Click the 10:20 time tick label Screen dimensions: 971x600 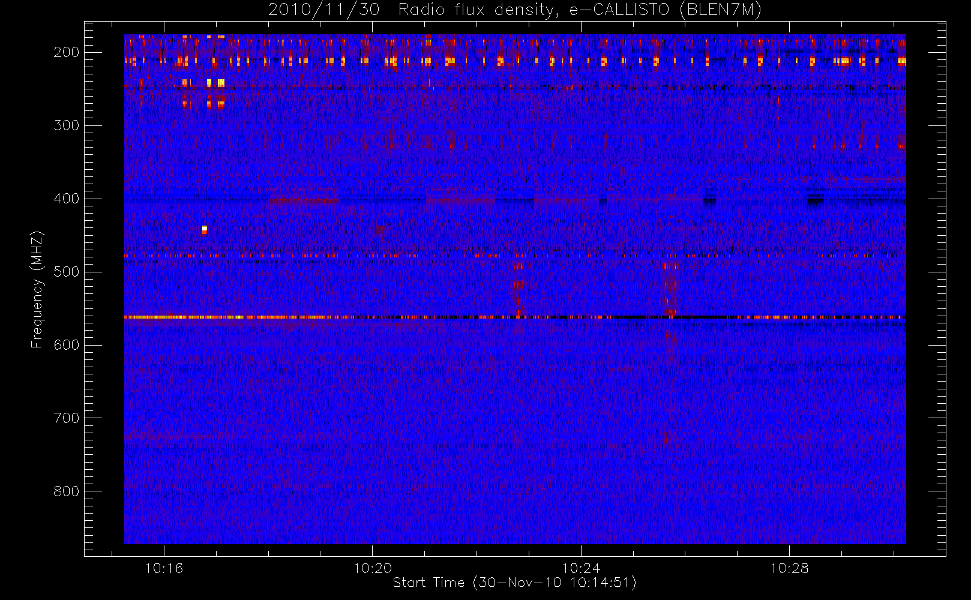(372, 568)
